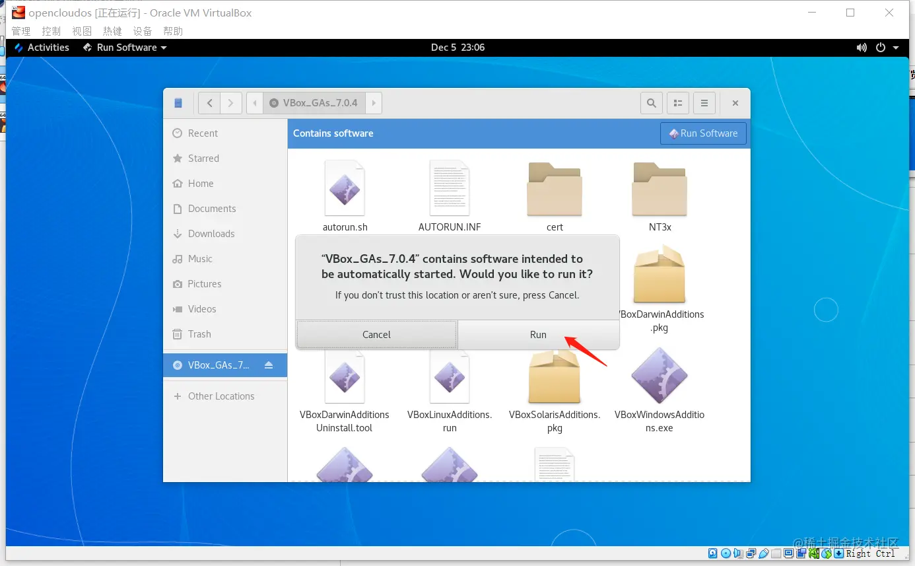The width and height of the screenshot is (915, 566).
Task: Open Trash in the sidebar
Action: (225, 334)
